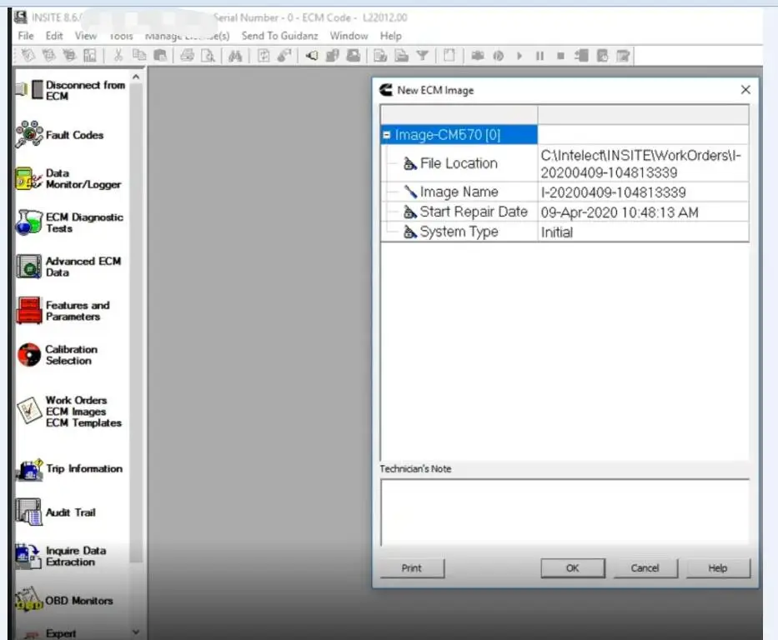
Task: Select the Image Name row
Action: click(x=565, y=192)
